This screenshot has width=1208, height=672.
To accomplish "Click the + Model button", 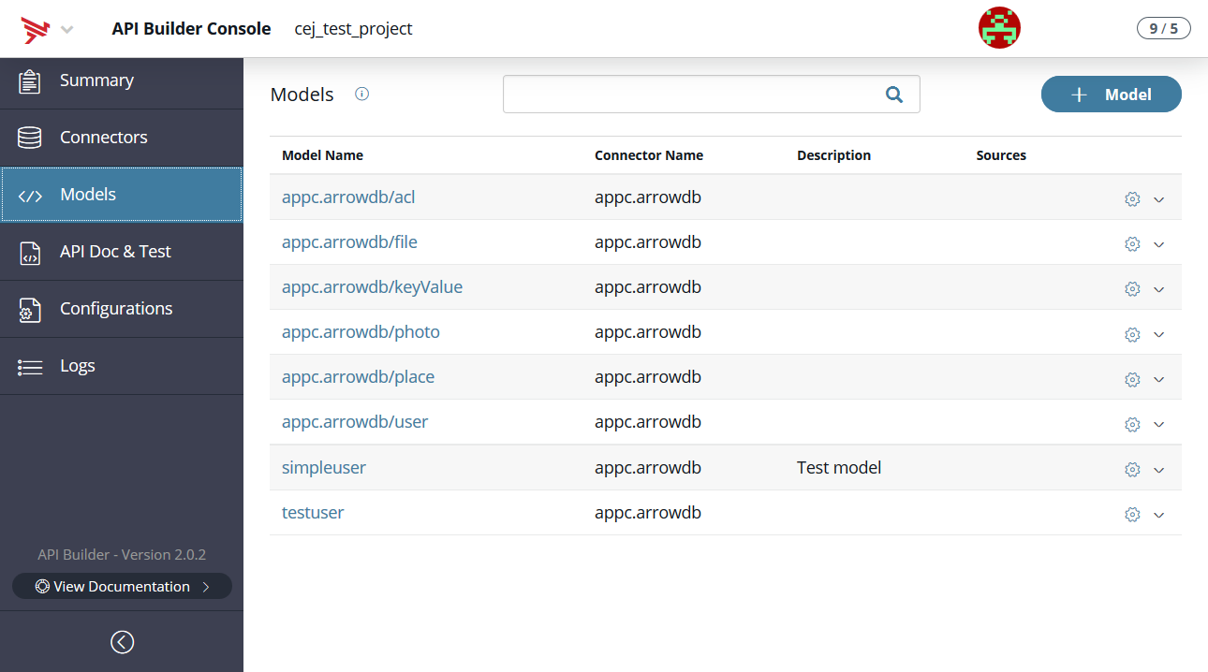I will click(1111, 94).
